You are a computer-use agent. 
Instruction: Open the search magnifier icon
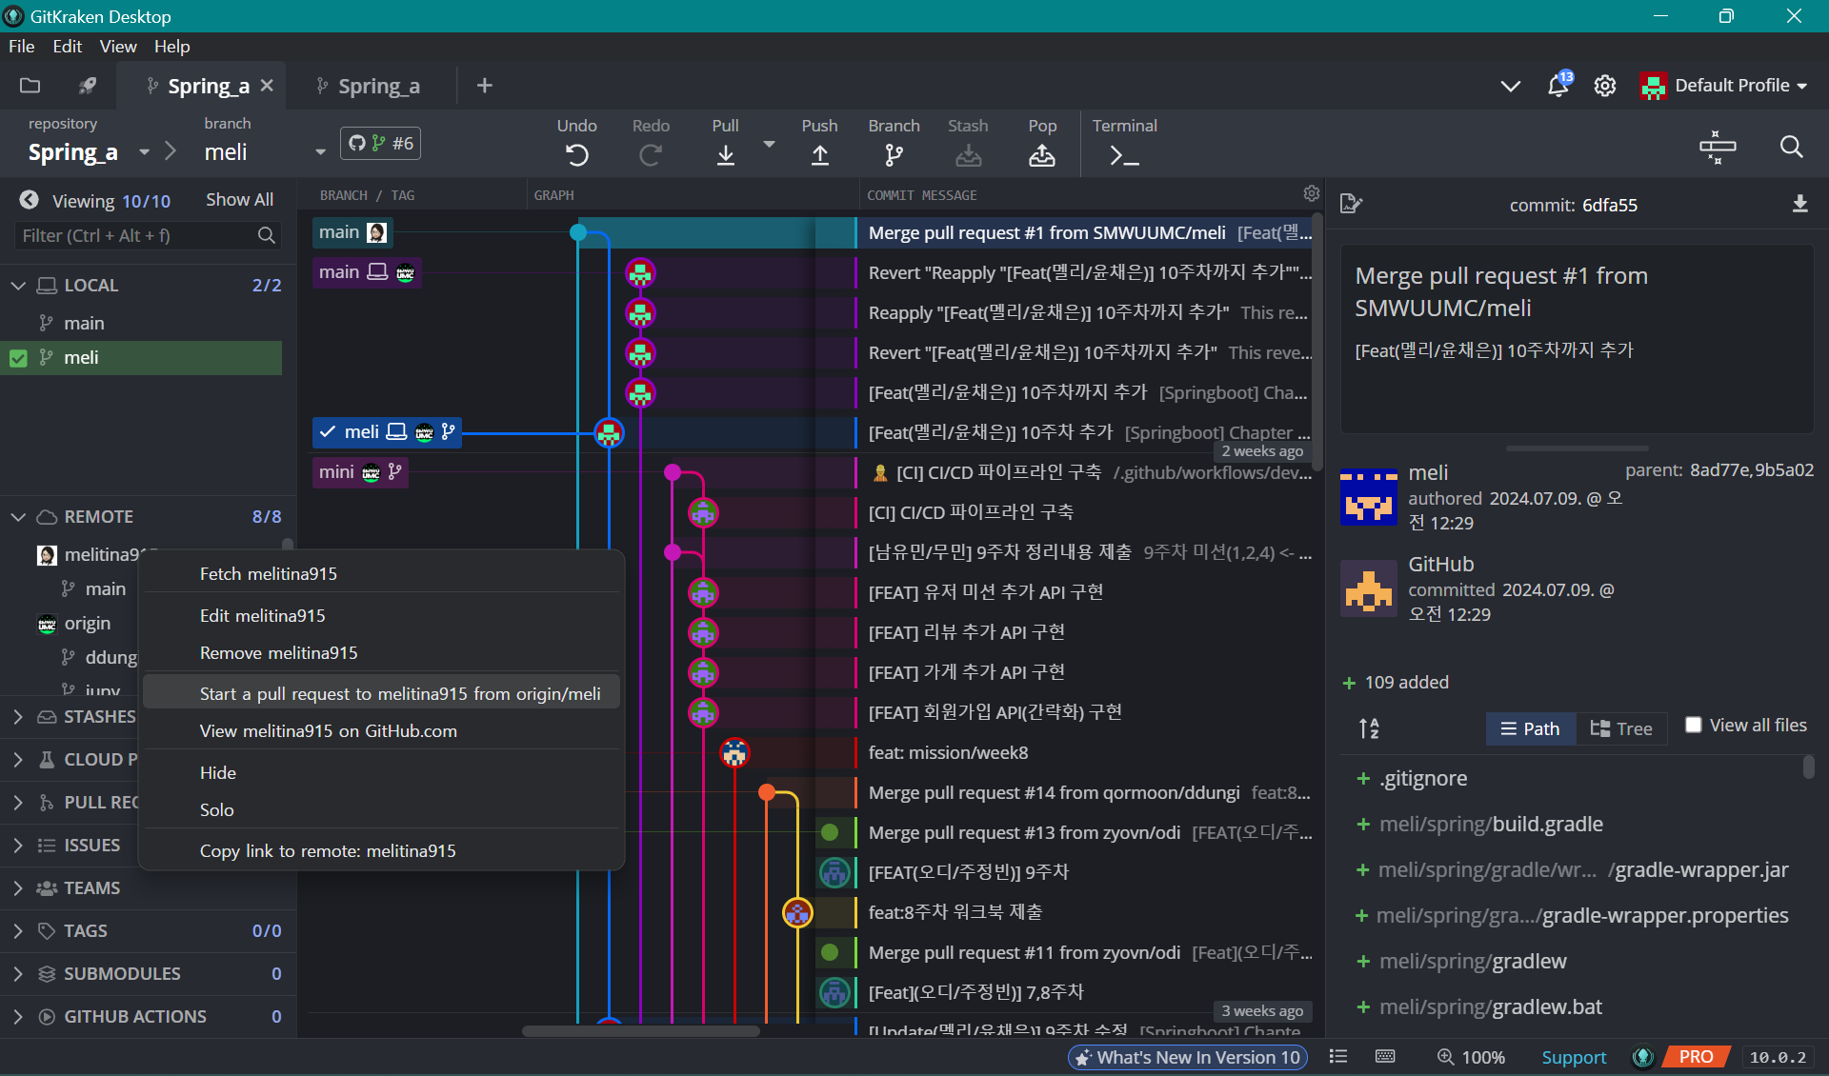pos(1791,147)
